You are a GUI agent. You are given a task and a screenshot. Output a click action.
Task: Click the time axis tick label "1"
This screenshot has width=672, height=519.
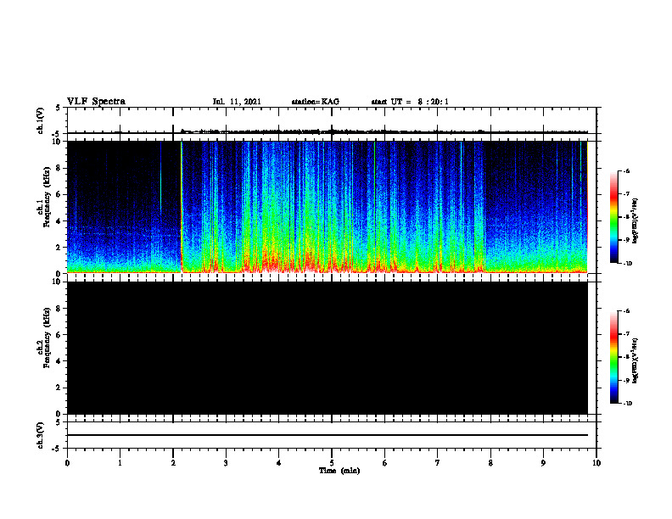(x=120, y=463)
